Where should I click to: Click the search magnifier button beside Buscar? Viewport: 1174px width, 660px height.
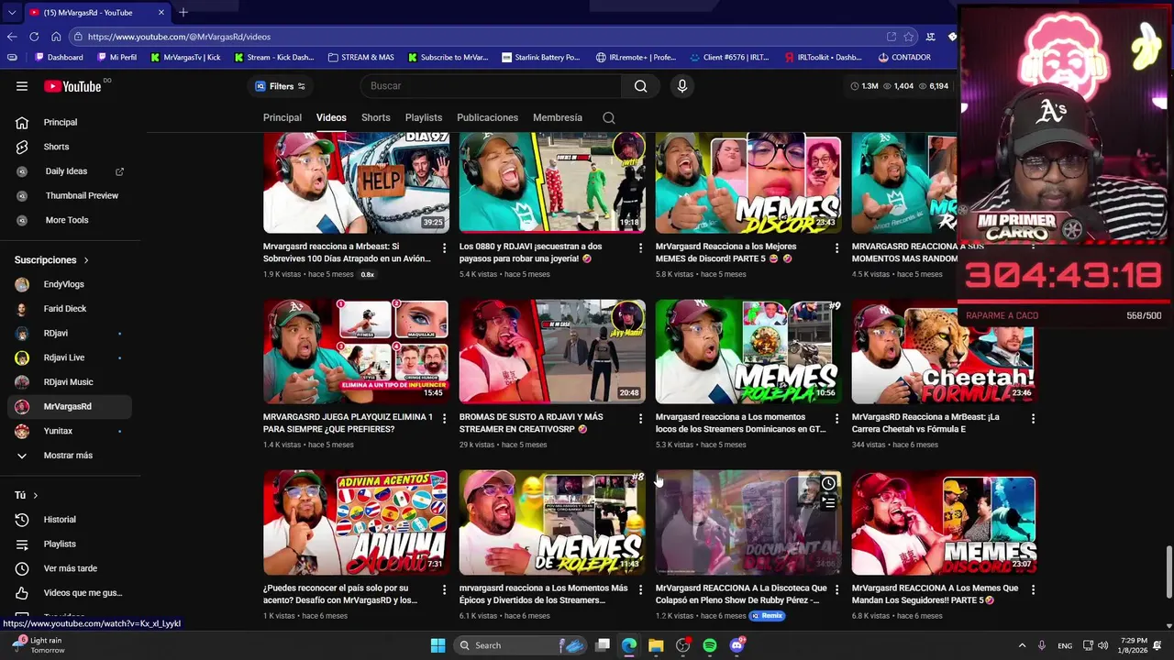(640, 86)
